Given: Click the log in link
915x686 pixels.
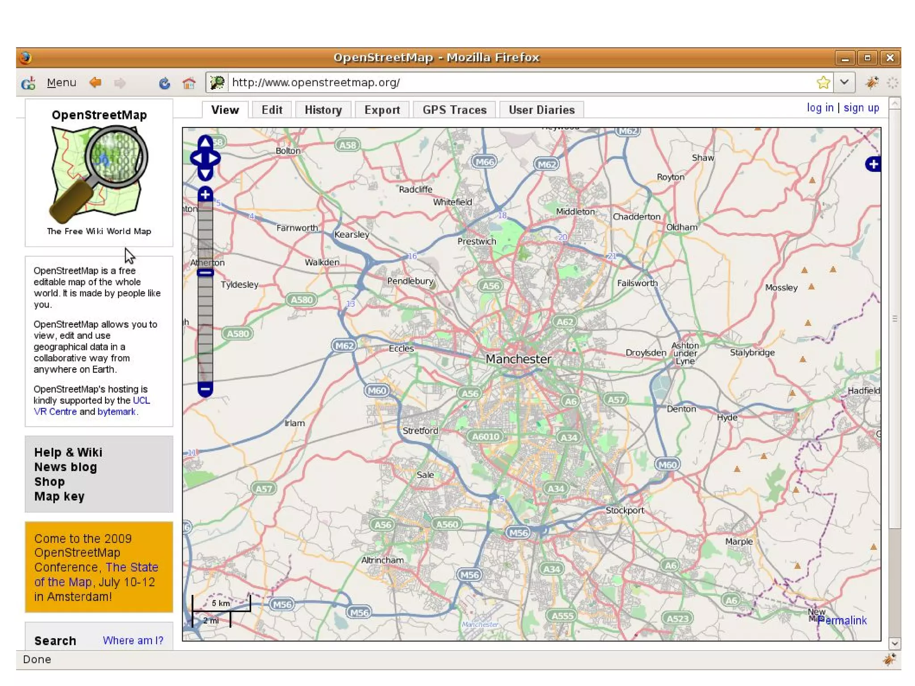Looking at the screenshot, I should [x=820, y=108].
